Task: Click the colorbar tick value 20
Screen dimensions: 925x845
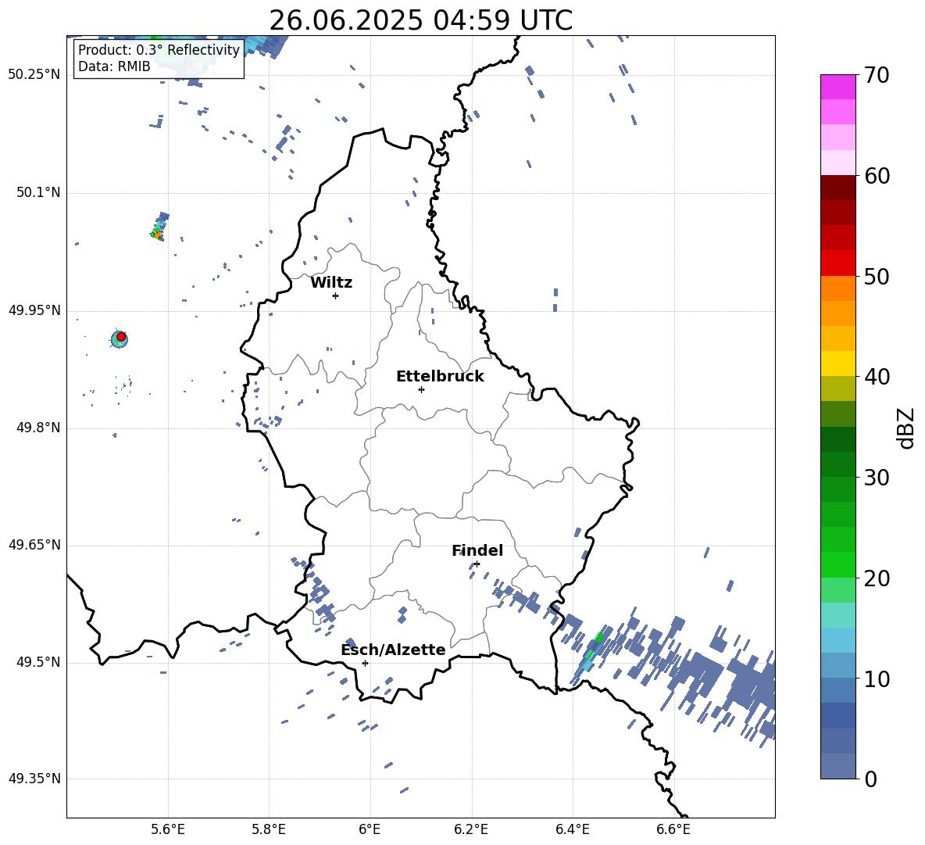Action: (x=877, y=578)
